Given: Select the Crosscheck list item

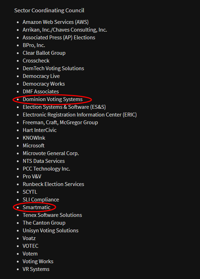Looking at the screenshot, I should (36, 60).
